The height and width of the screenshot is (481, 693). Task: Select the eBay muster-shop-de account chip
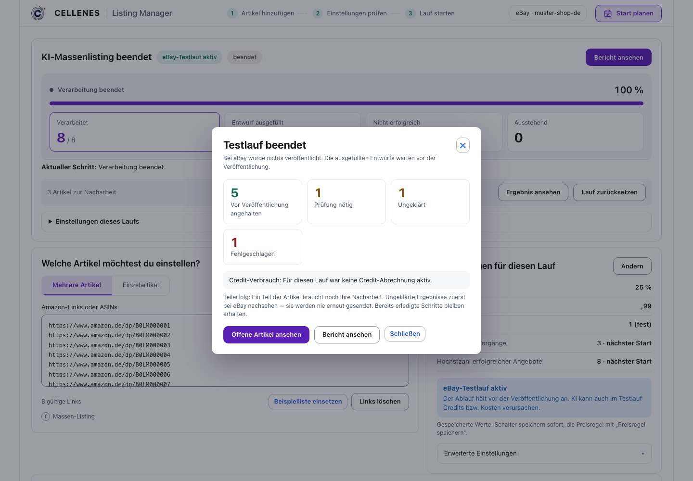point(548,13)
